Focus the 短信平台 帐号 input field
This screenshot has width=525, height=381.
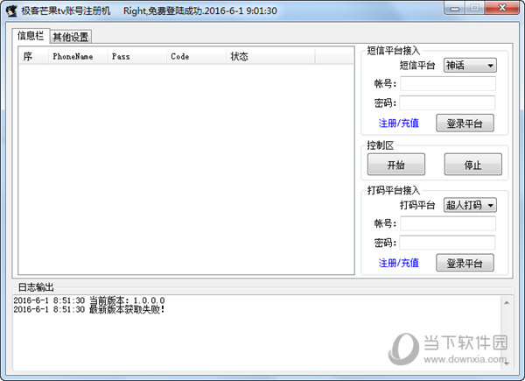click(x=448, y=84)
